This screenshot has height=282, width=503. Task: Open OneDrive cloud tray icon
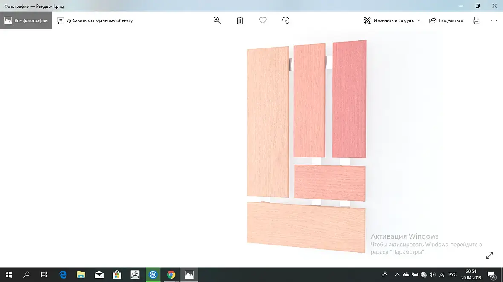coord(406,275)
